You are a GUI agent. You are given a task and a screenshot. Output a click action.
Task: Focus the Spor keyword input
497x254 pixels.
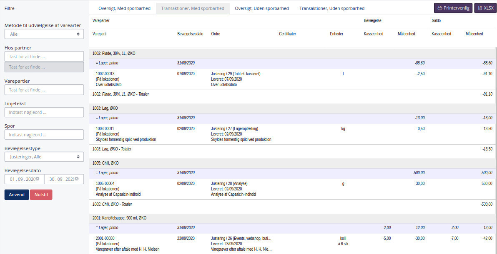coord(44,135)
